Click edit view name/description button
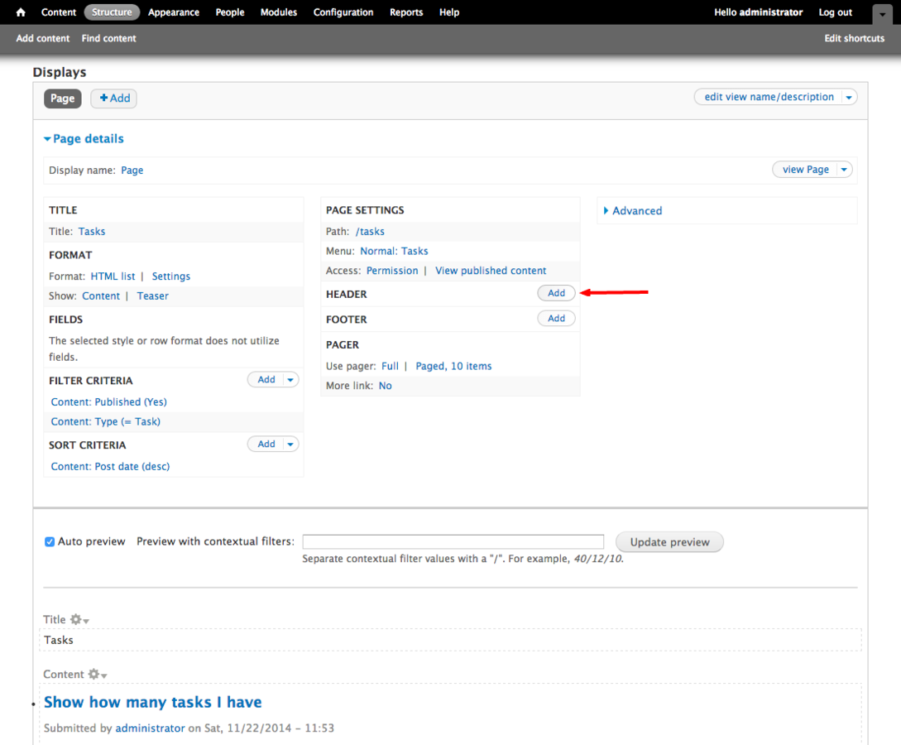This screenshot has width=901, height=745. 769,97
